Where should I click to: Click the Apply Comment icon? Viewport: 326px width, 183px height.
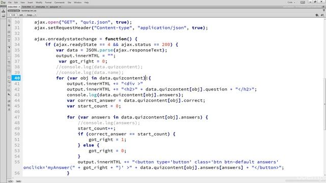(x=9, y=77)
